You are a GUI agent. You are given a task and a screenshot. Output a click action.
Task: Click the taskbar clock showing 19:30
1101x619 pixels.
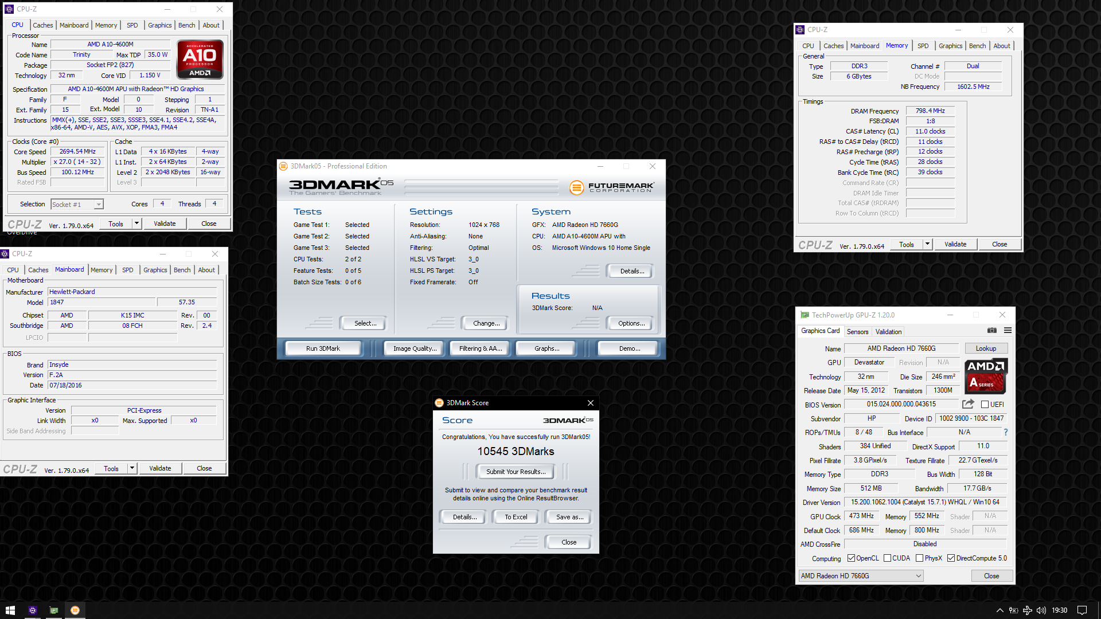pyautogui.click(x=1059, y=610)
